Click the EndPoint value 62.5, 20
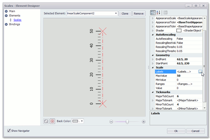Screen dimensions: 210x140 (182, 59)
